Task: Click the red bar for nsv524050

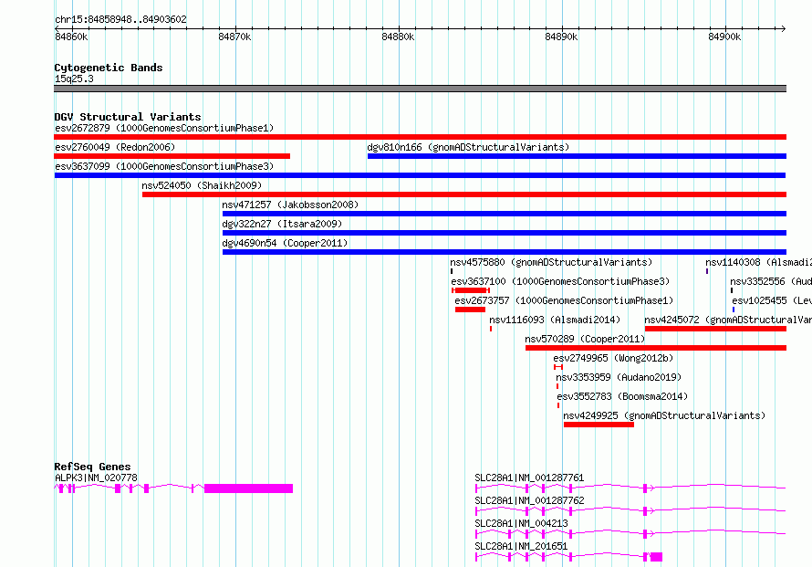Action: pyautogui.click(x=464, y=194)
